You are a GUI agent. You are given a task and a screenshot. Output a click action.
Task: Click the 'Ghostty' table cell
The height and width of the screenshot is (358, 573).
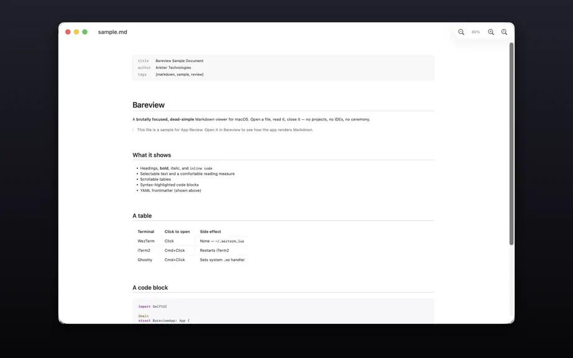coord(145,260)
